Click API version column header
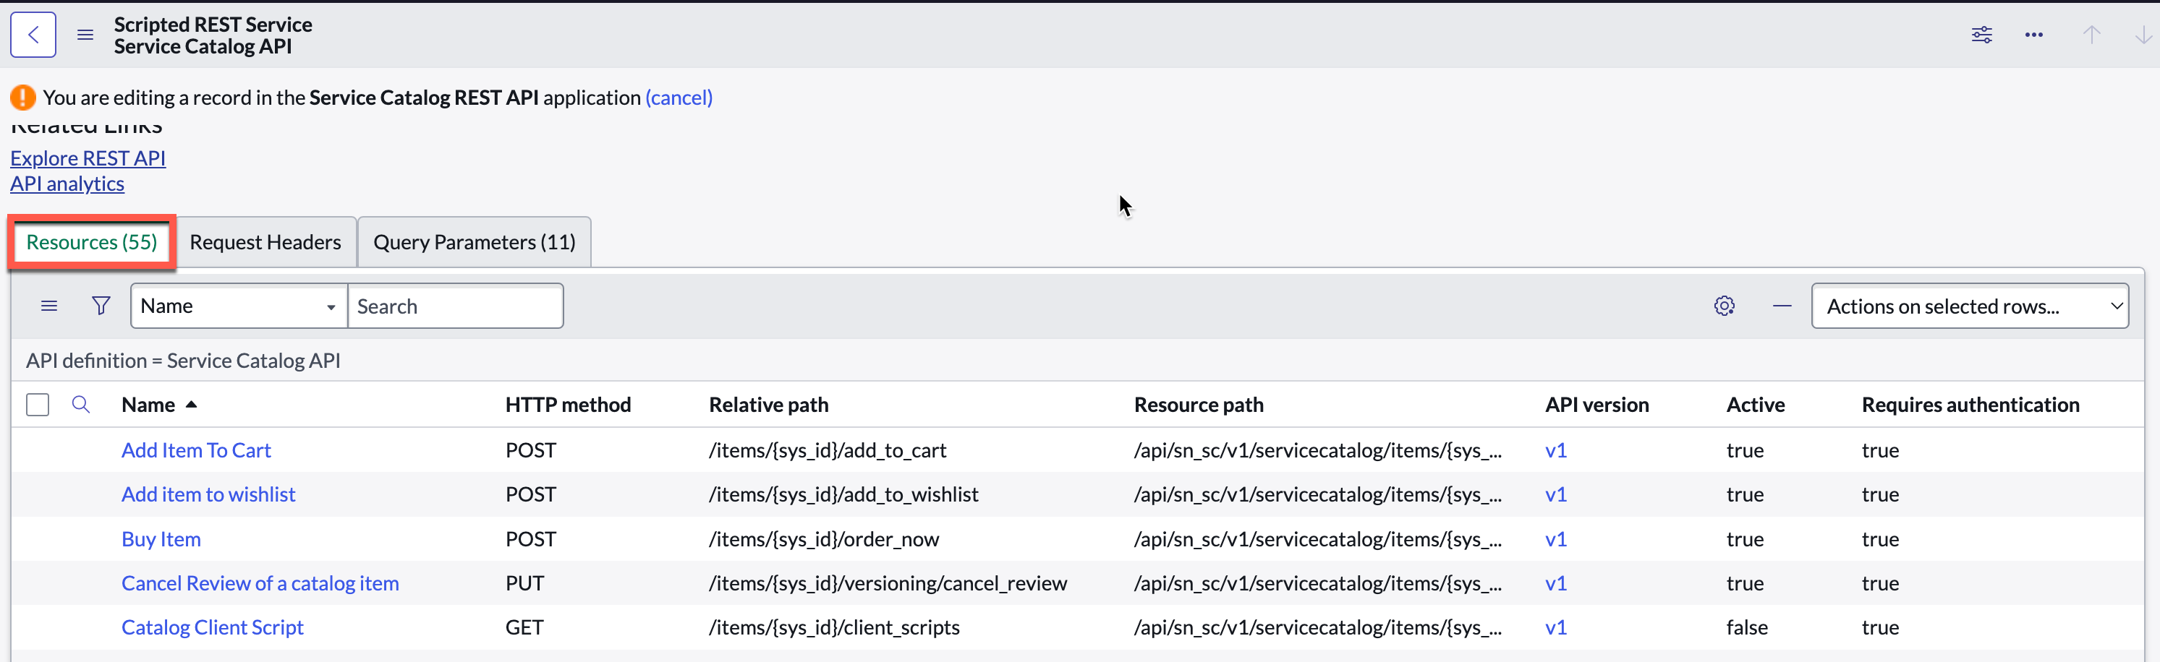This screenshot has height=662, width=2160. [1596, 405]
